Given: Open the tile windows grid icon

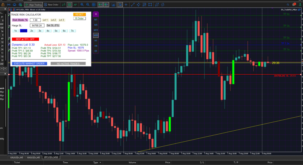Looking at the screenshot, I should [94, 5].
